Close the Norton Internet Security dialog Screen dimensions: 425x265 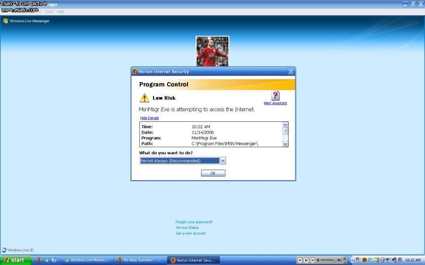291,72
